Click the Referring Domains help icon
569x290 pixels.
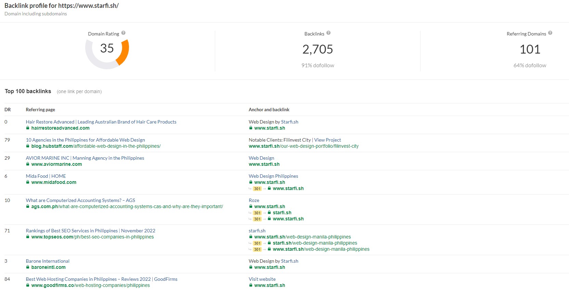click(550, 33)
